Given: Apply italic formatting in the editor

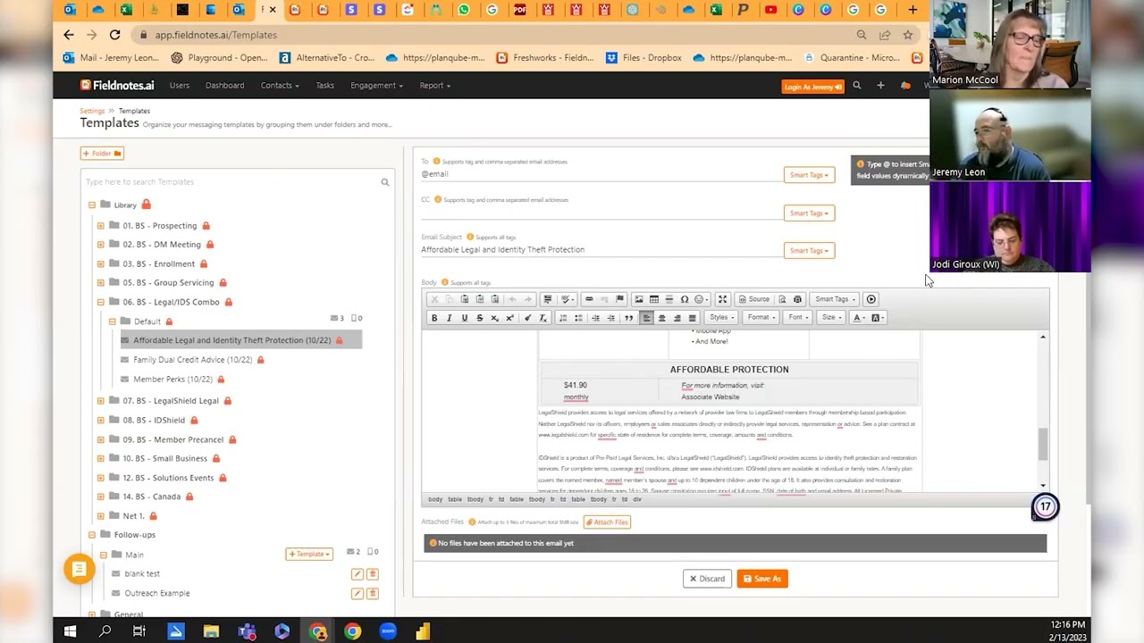Looking at the screenshot, I should pyautogui.click(x=449, y=318).
